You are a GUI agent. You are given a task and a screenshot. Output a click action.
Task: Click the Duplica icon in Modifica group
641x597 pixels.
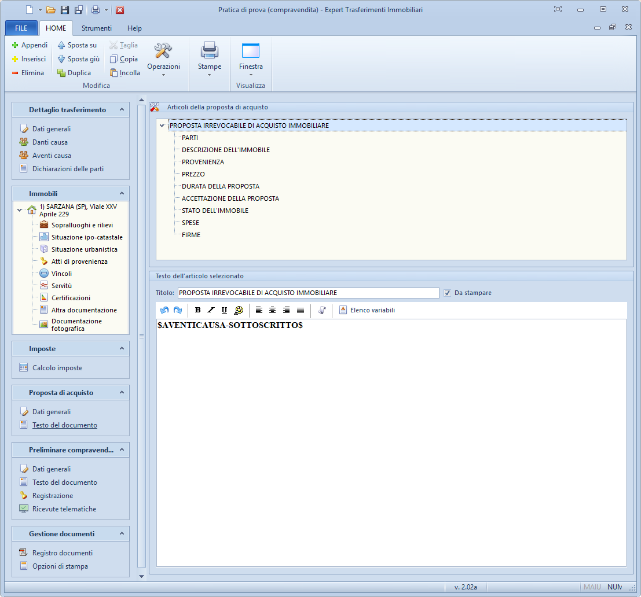pyautogui.click(x=61, y=73)
